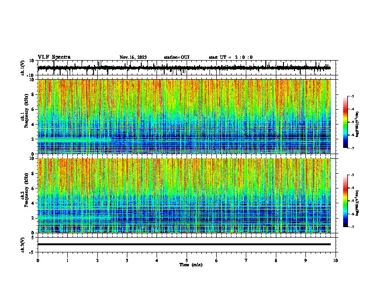Screen dimensions: 378x292
Task: Click the "8" tick on the time axis
Action: [x=276, y=261]
